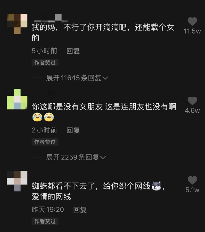Open the first commenter's pixelated avatar
The image size is (205, 232).
pyautogui.click(x=17, y=24)
